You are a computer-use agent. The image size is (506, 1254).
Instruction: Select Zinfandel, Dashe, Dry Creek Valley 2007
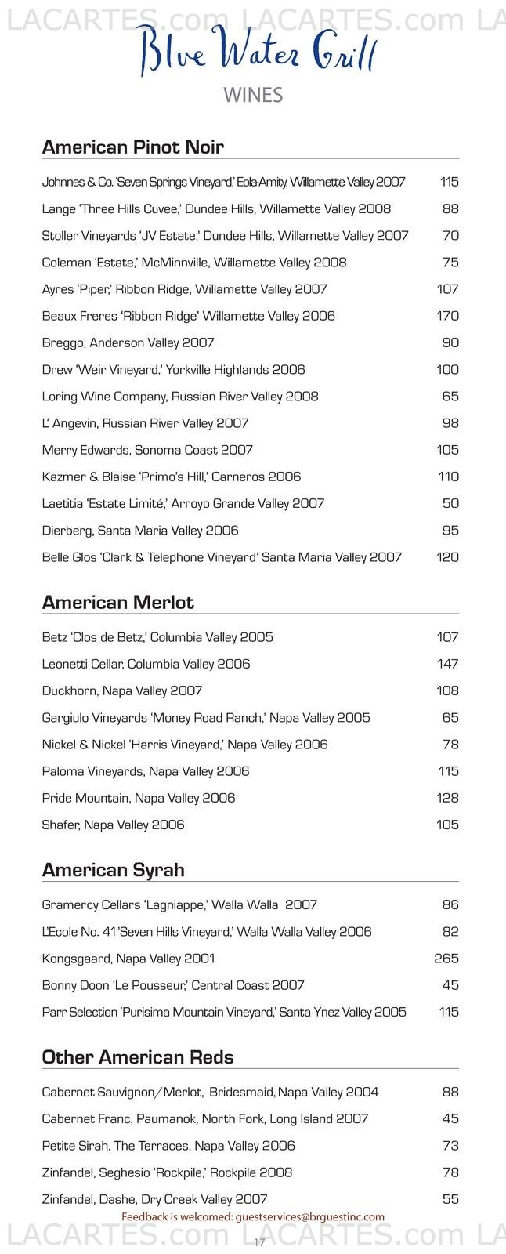tap(155, 1199)
